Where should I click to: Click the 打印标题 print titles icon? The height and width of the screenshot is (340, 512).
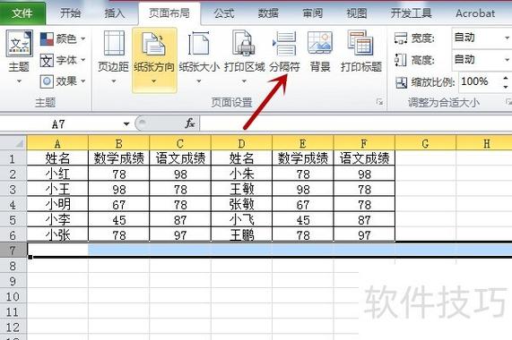pos(360,43)
